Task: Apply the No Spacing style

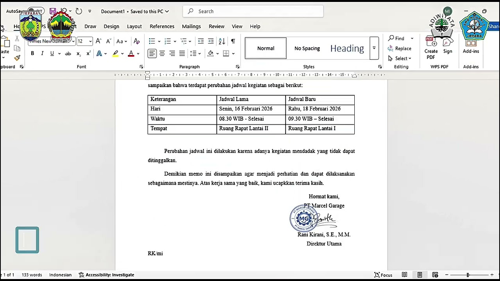Action: (x=307, y=48)
